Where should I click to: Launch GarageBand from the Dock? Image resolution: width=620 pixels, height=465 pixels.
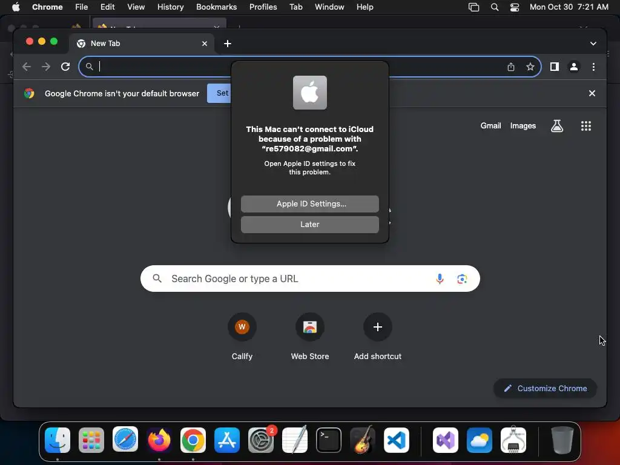click(362, 440)
